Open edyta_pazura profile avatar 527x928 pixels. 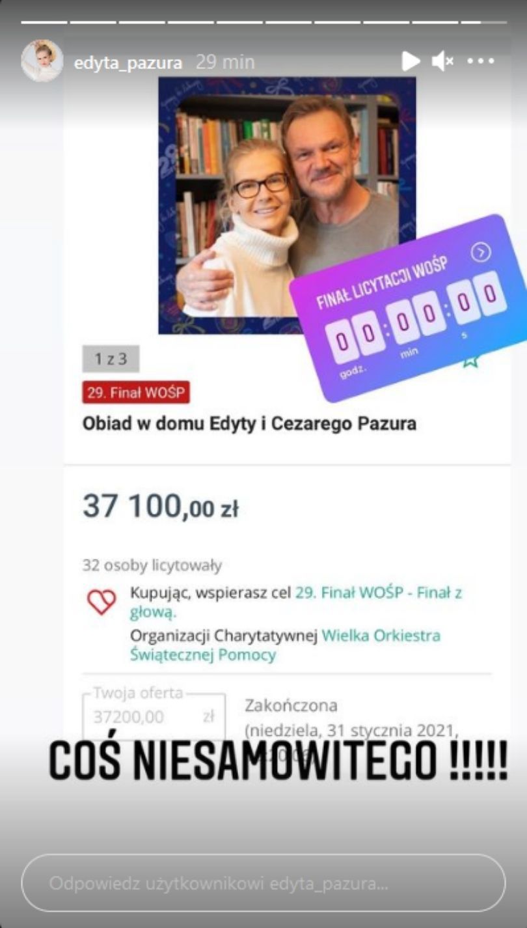(42, 61)
